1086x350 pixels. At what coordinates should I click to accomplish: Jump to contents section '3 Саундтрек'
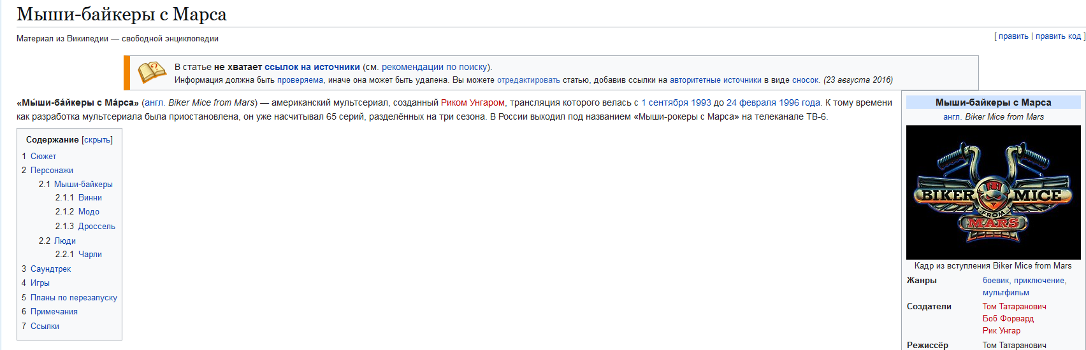pyautogui.click(x=46, y=269)
